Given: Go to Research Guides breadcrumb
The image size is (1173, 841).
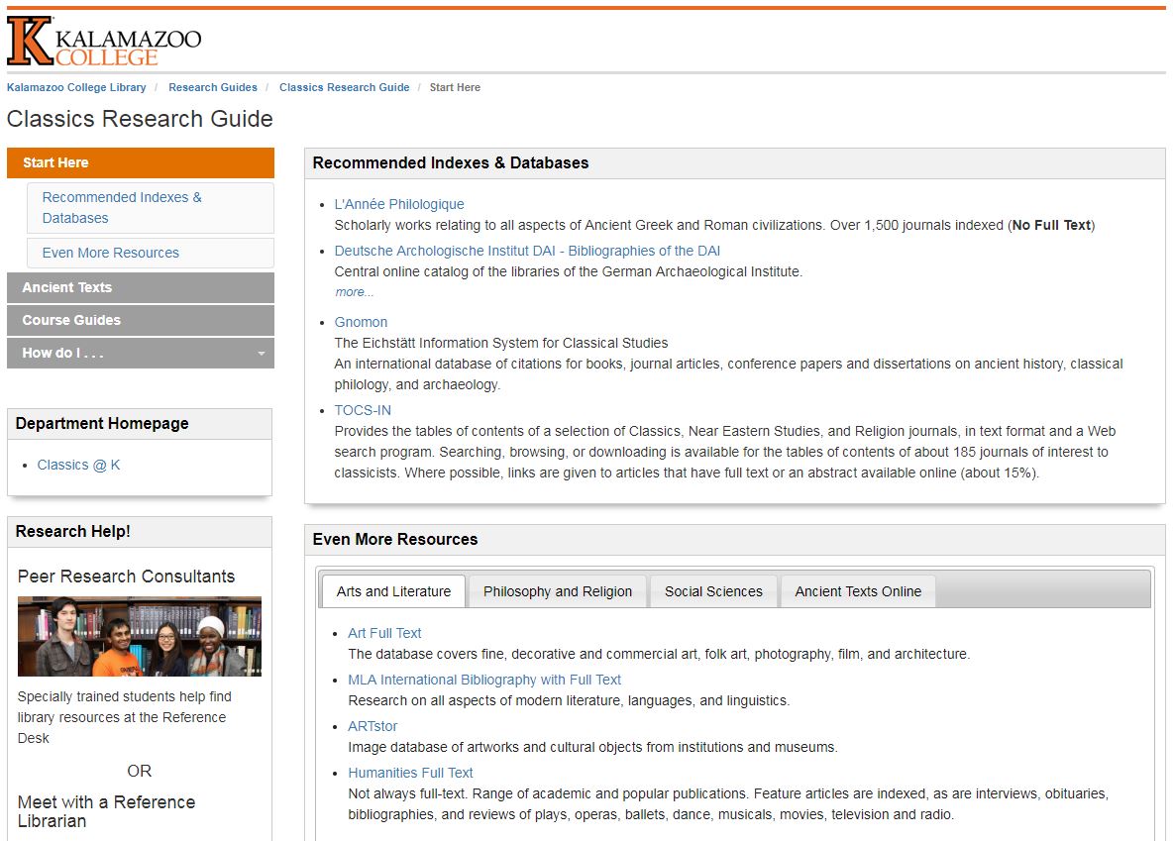Looking at the screenshot, I should point(212,87).
